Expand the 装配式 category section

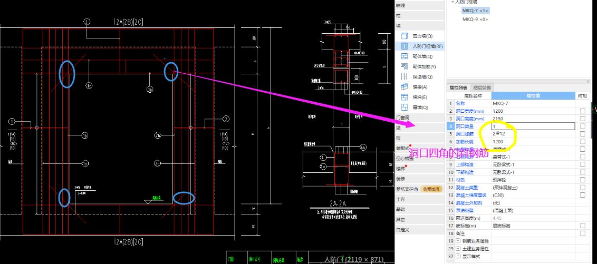click(x=420, y=148)
